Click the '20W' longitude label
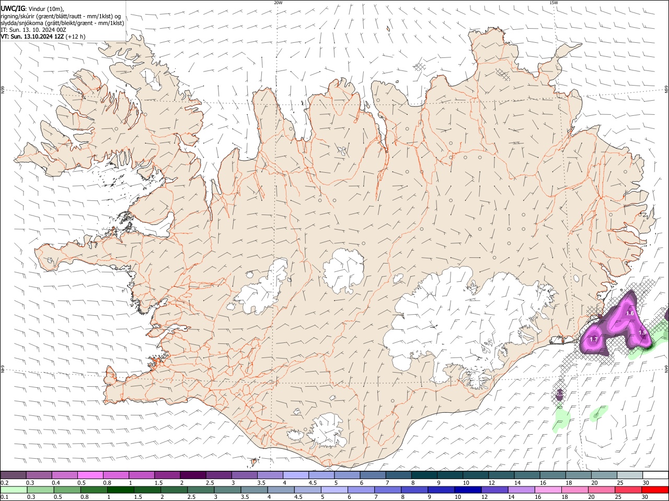 (278, 3)
